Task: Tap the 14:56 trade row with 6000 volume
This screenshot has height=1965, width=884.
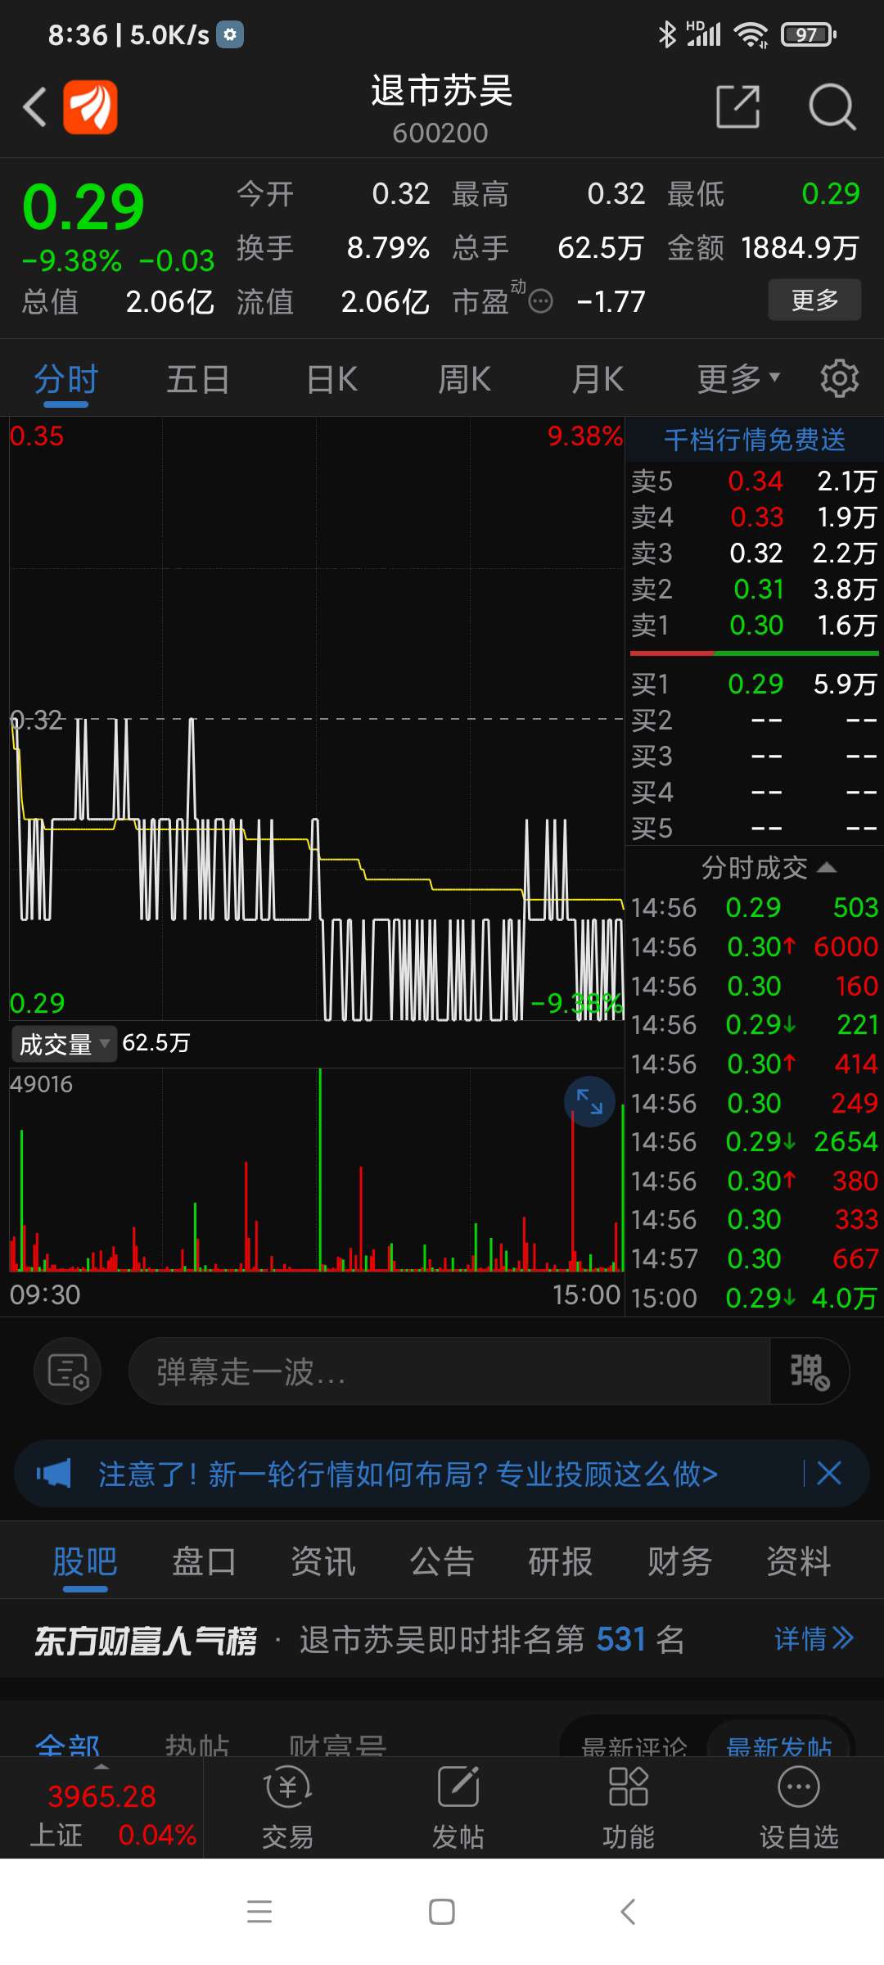Action: pos(755,946)
